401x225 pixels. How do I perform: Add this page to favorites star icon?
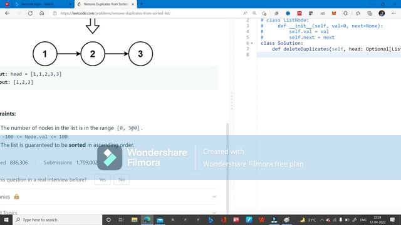[x=264, y=13]
